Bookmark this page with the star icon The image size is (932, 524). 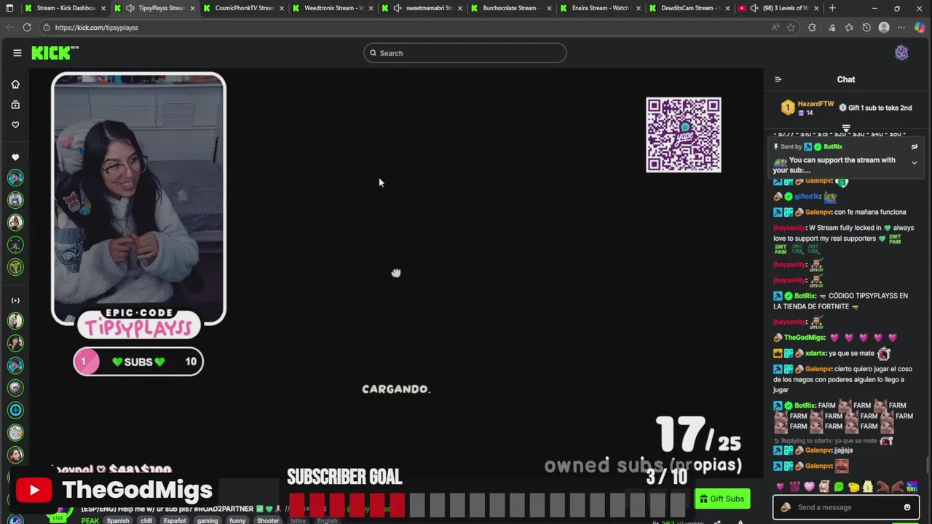click(791, 28)
